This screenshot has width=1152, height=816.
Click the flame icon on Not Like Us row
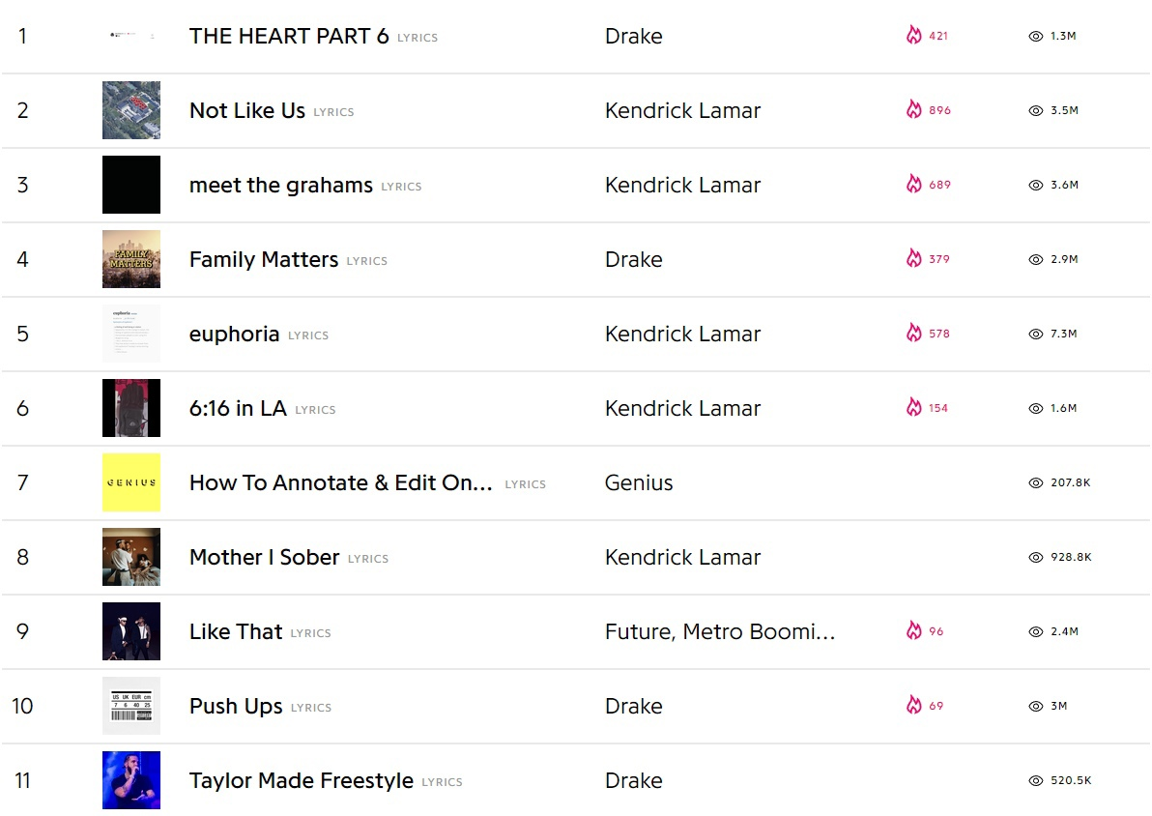(913, 110)
